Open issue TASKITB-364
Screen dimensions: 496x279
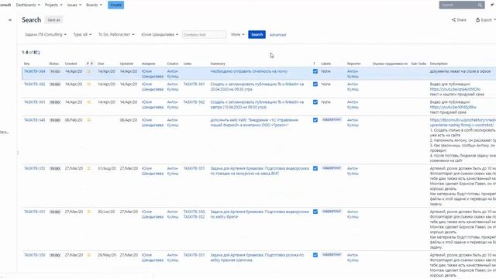point(34,71)
